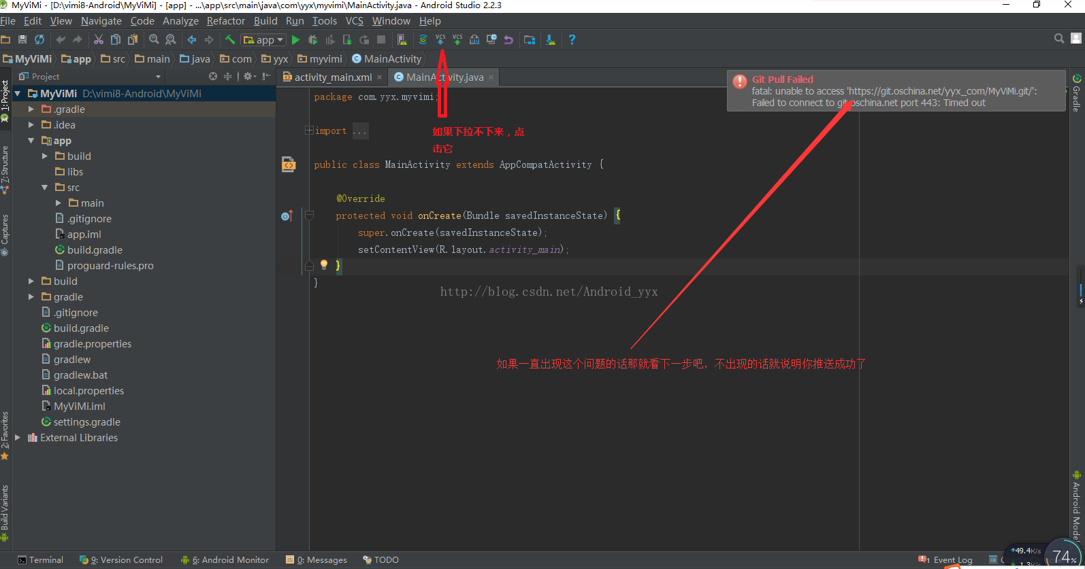Open the Version Control tool window
Viewport: 1085px width, 569px height.
point(122,560)
